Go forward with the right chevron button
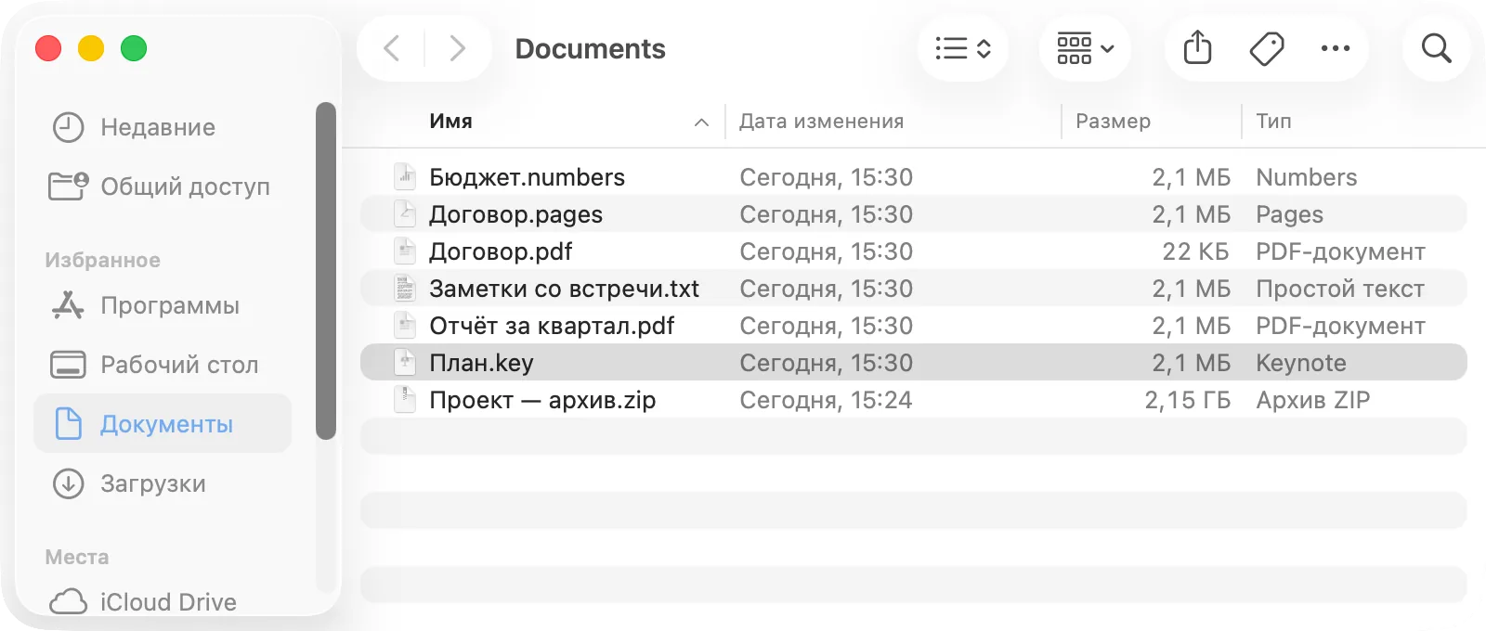The width and height of the screenshot is (1486, 631). [456, 48]
